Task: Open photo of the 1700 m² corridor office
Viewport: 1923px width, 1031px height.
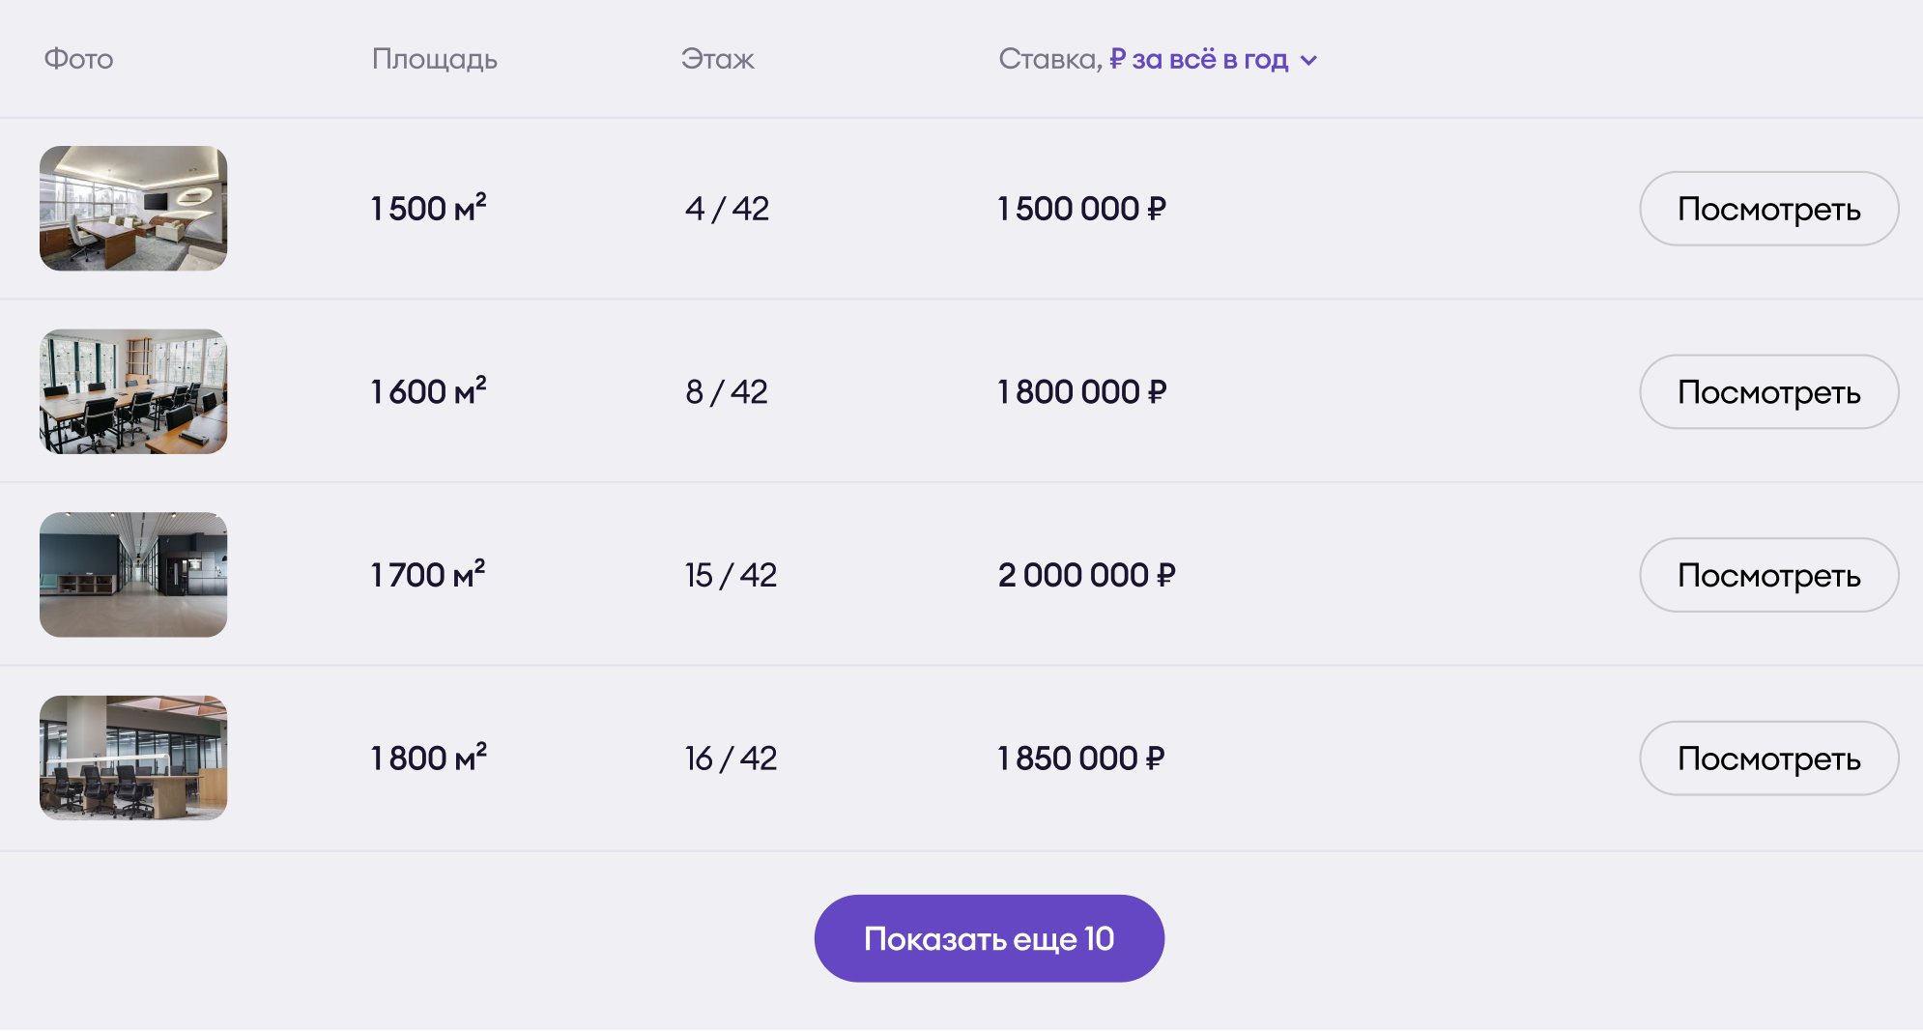Action: [x=133, y=575]
